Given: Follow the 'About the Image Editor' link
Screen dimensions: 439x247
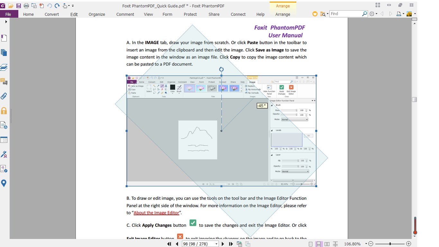Looking at the screenshot, I should click(x=156, y=213).
